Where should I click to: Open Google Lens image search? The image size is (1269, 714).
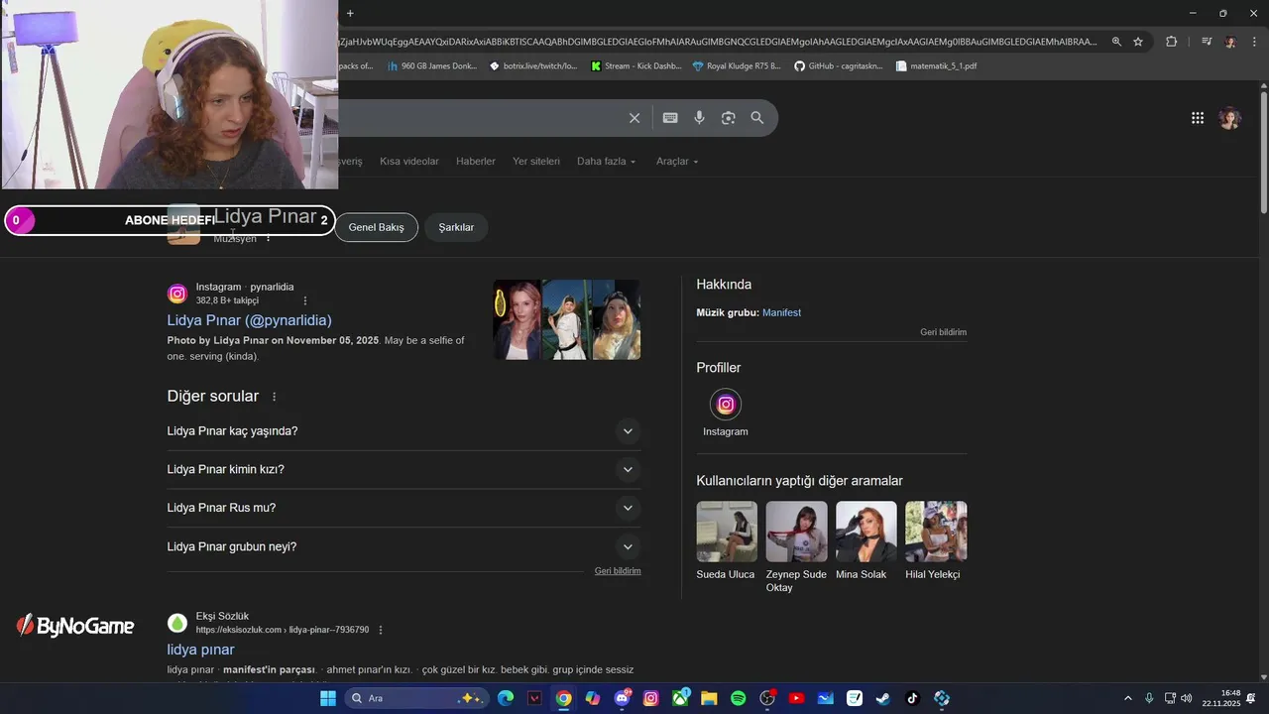tap(728, 118)
